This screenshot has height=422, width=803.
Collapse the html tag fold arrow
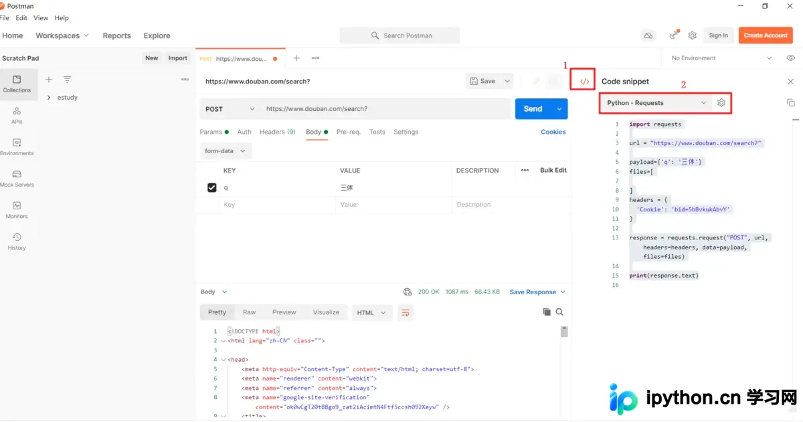[223, 341]
